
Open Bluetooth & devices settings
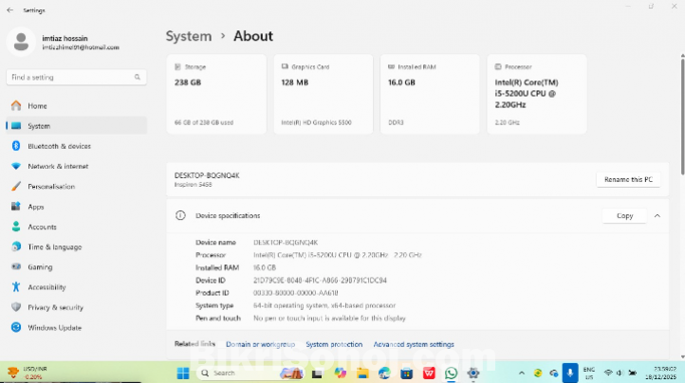[77, 146]
